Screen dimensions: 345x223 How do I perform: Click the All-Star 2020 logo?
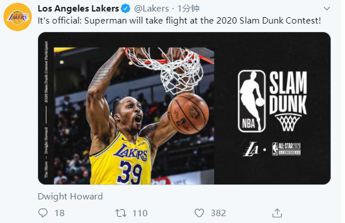(286, 149)
